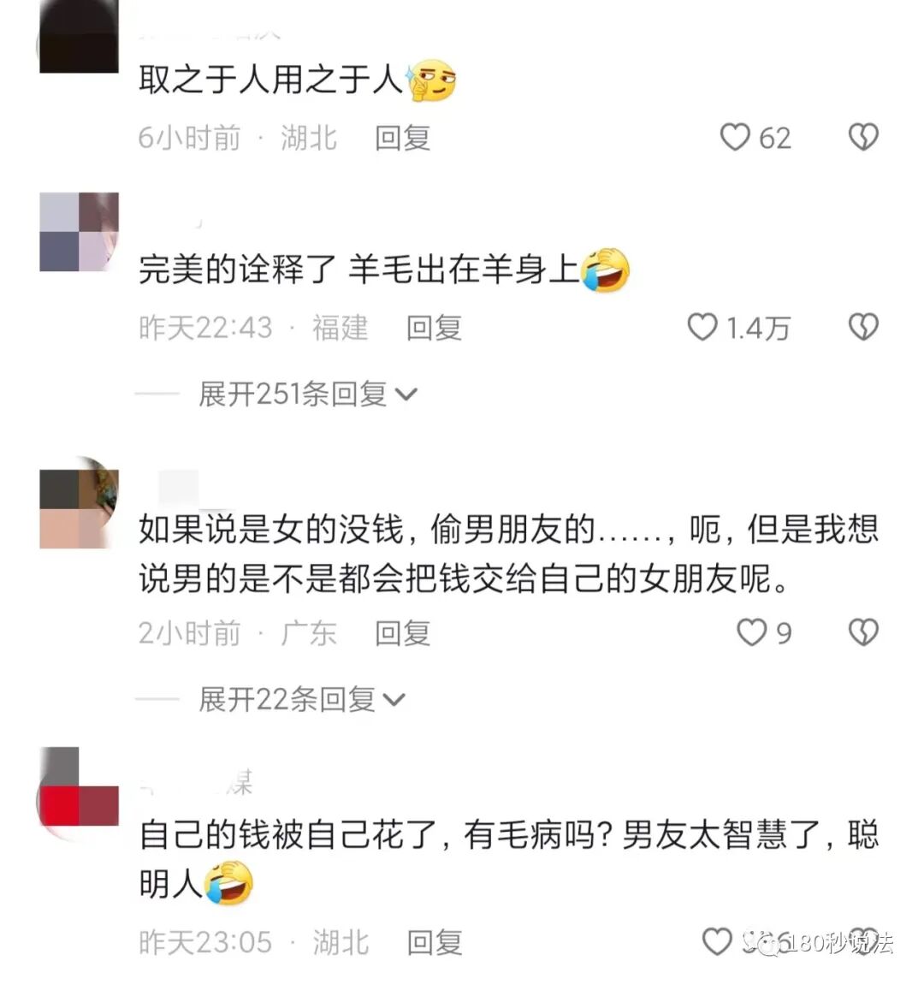Viewport: 924px width, 984px height.
Task: Open comment text 如果说是女的没钱
Action: point(508,554)
